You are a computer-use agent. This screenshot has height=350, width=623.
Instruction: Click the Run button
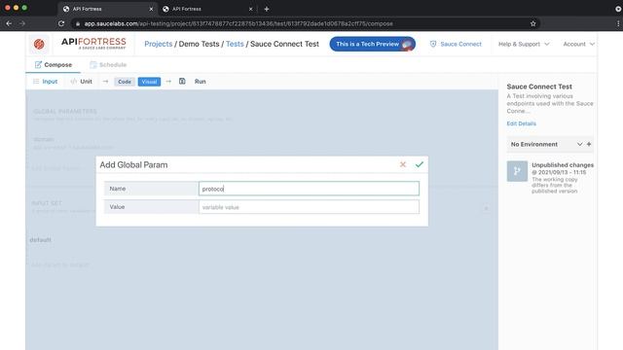click(200, 82)
